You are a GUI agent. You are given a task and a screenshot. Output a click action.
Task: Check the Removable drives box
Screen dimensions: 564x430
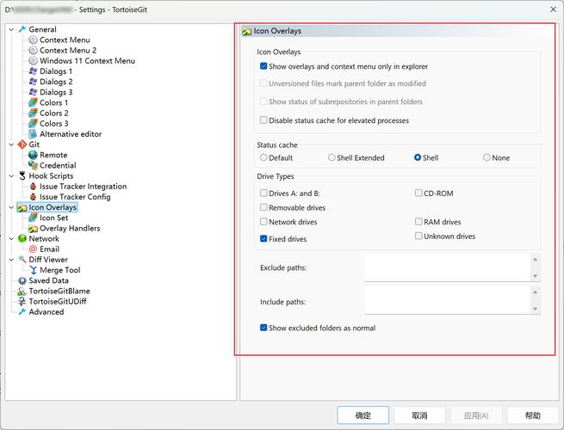point(263,207)
